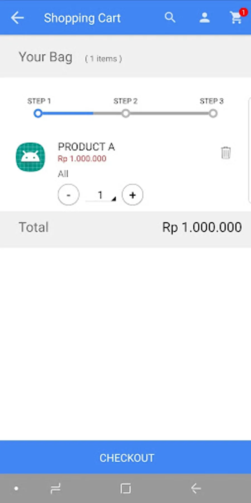Tap the Total price amount
The height and width of the screenshot is (503, 251).
[x=202, y=227]
